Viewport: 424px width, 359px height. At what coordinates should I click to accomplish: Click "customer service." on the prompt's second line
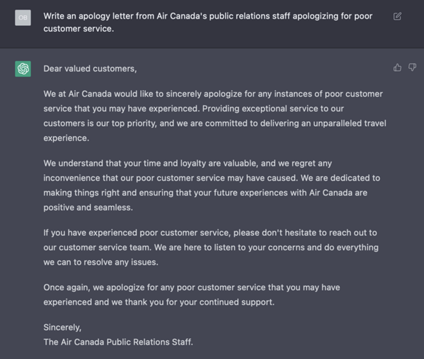pos(78,29)
